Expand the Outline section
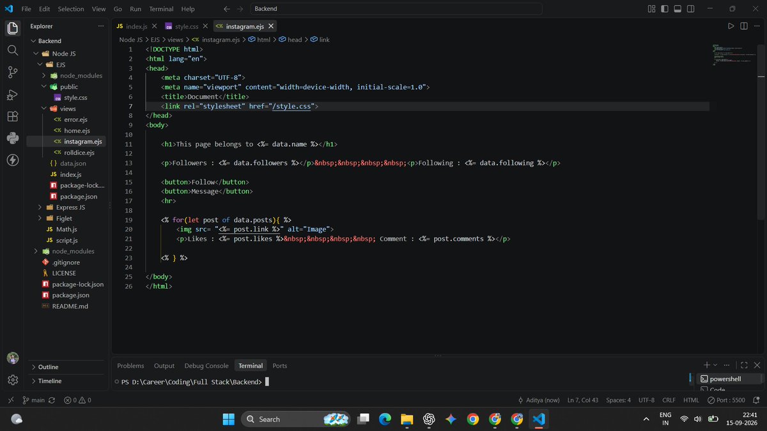The image size is (767, 431). click(48, 367)
